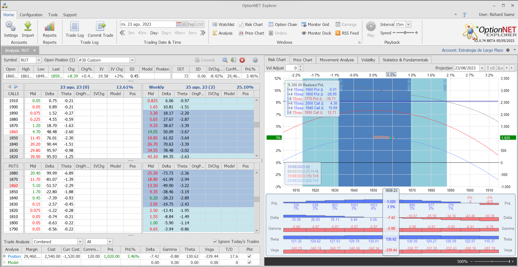Switch to the Configuration ribbon tab

[x=31, y=15]
